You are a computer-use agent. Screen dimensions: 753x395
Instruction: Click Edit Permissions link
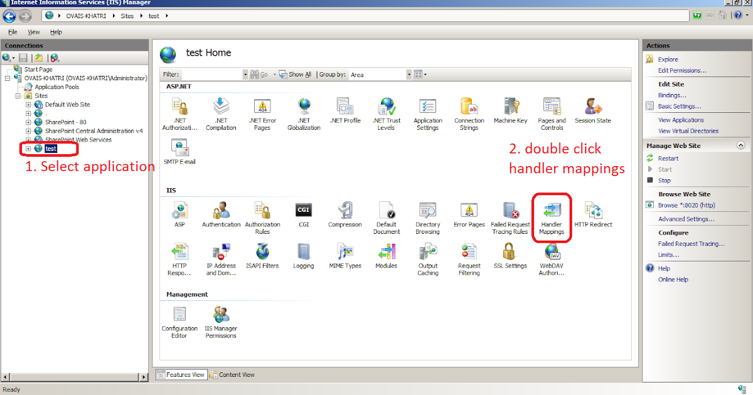tap(682, 70)
